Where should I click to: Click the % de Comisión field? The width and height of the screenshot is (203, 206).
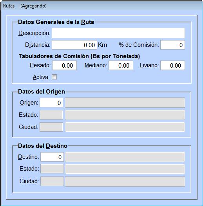click(172, 45)
